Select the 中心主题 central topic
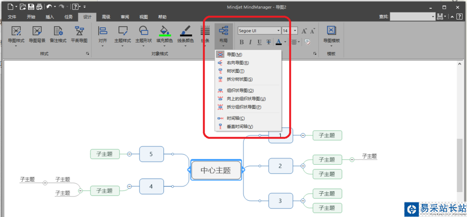The height and width of the screenshot is (217, 467). tap(216, 170)
